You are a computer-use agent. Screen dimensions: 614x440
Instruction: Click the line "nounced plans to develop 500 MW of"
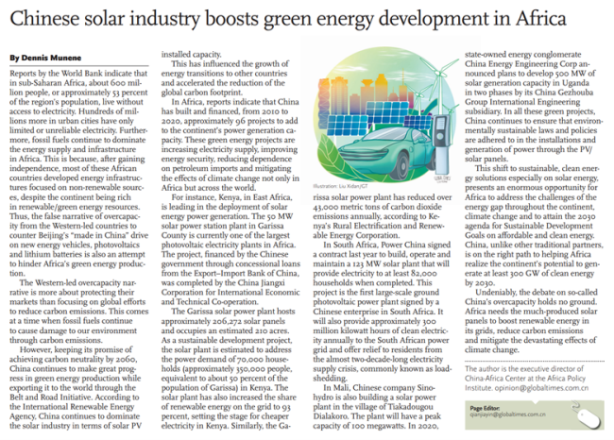[530, 74]
